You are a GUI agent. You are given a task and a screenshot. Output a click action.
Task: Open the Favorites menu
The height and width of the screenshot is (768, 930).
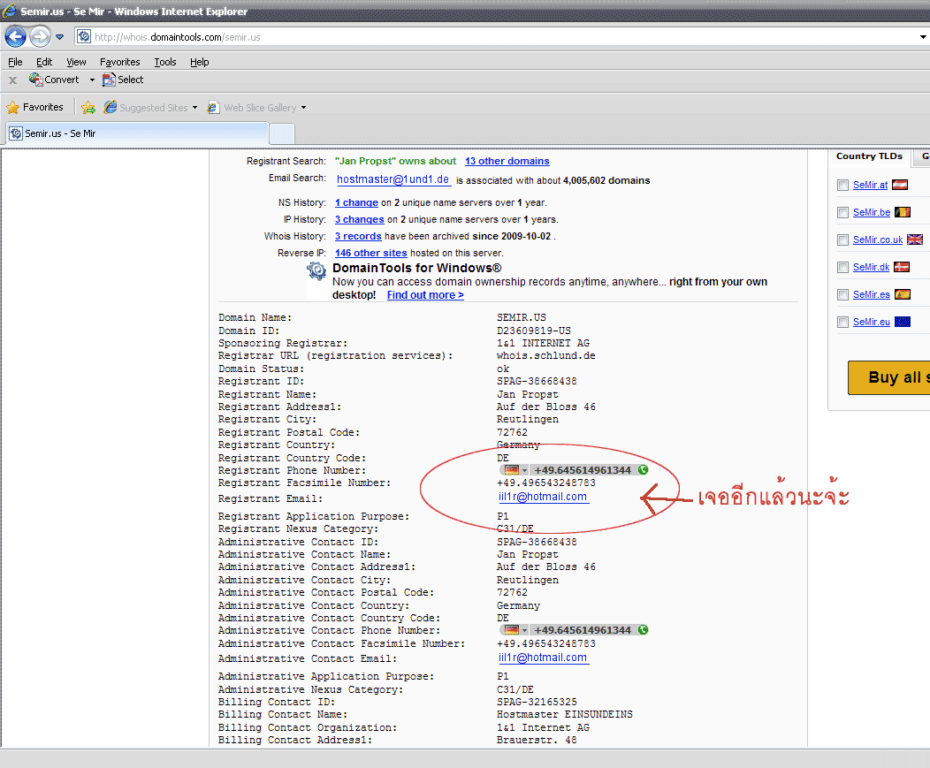coord(120,62)
